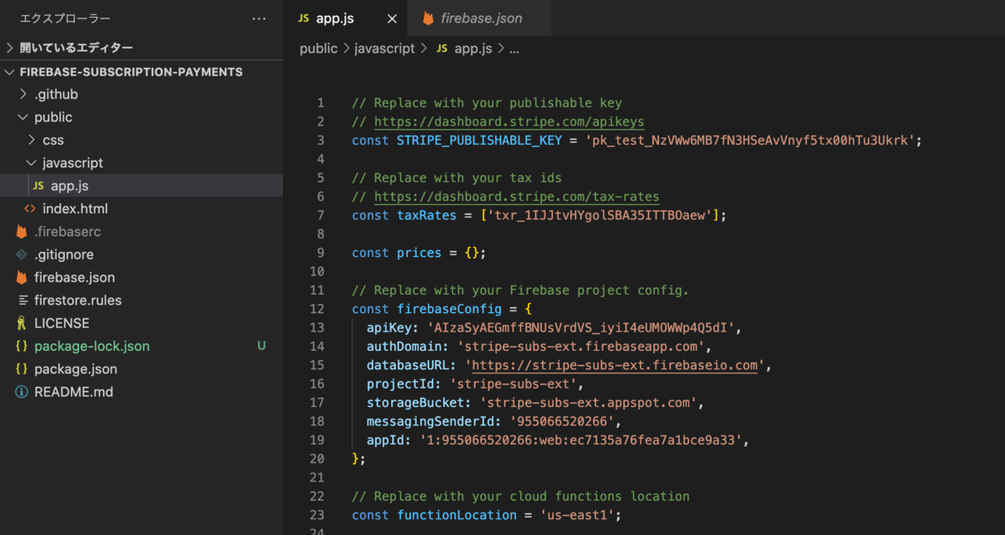Click the functionLocation variable name
Screen dimensions: 1005x535
[x=456, y=515]
